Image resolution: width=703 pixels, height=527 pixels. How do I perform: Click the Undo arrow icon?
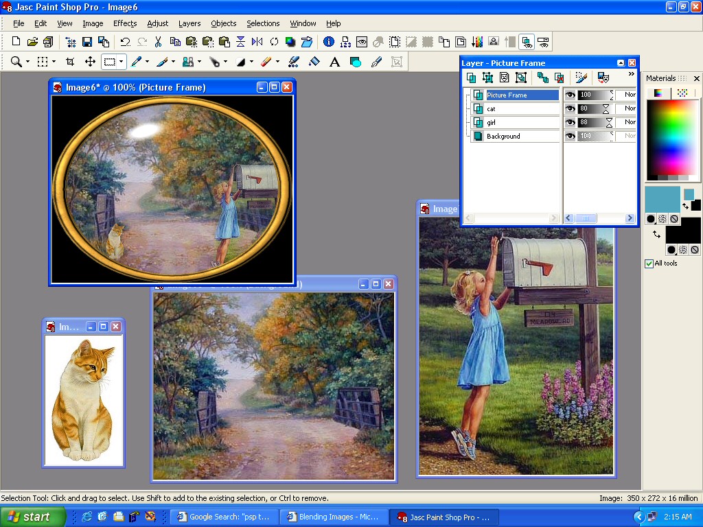[125, 42]
